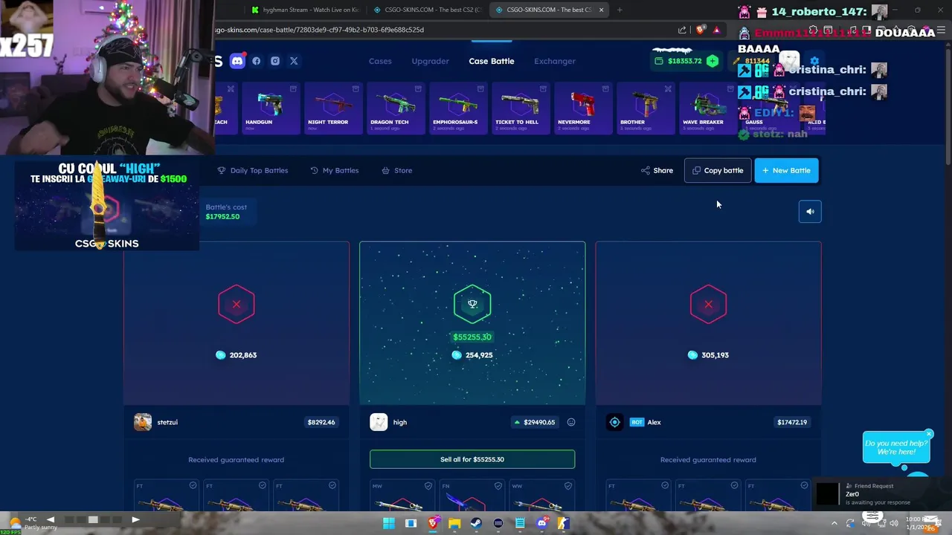The image size is (952, 535).
Task: Close the help chat bubble
Action: pyautogui.click(x=929, y=434)
